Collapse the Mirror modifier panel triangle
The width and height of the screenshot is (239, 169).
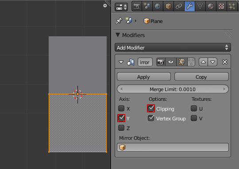pos(121,62)
